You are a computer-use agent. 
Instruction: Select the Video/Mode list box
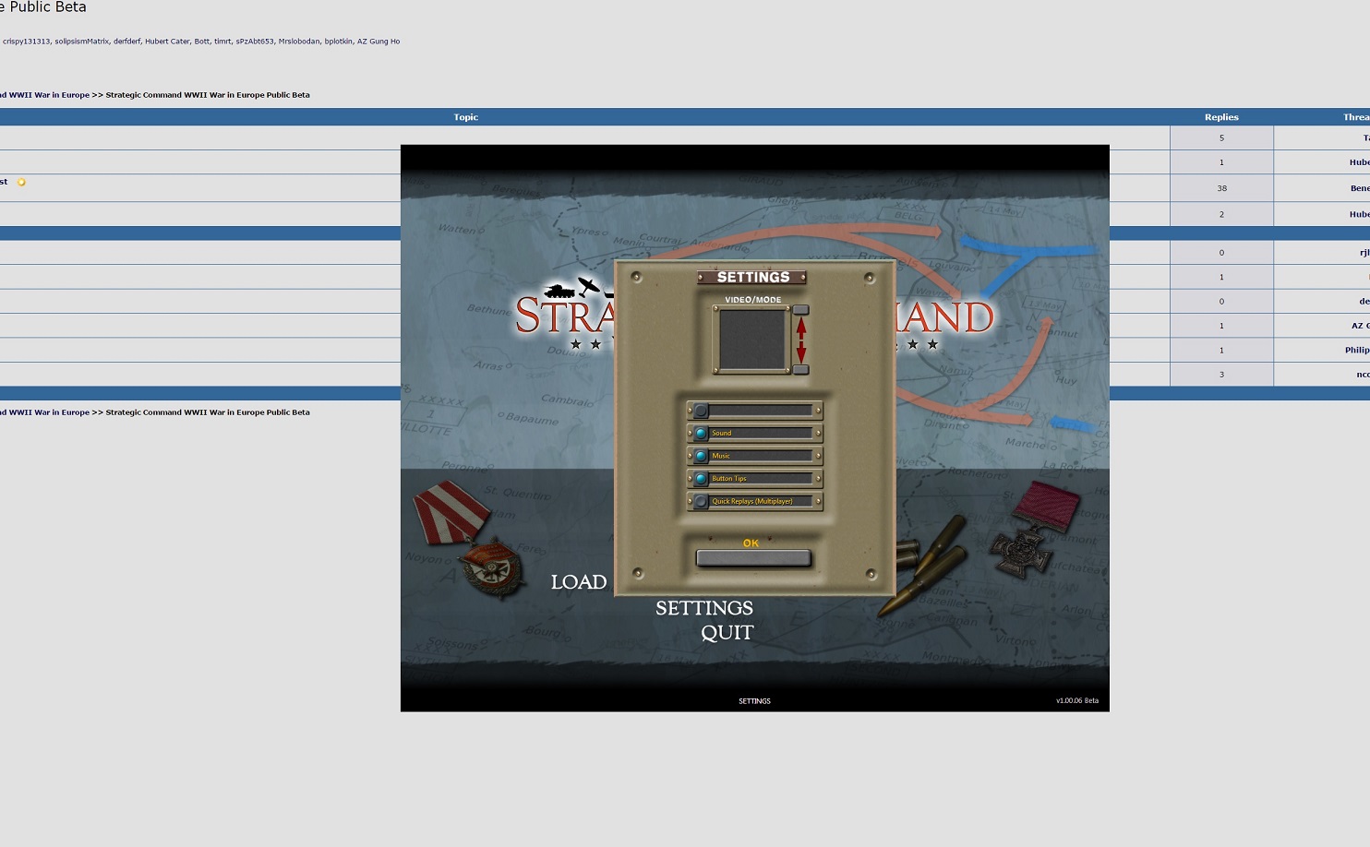pyautogui.click(x=752, y=340)
